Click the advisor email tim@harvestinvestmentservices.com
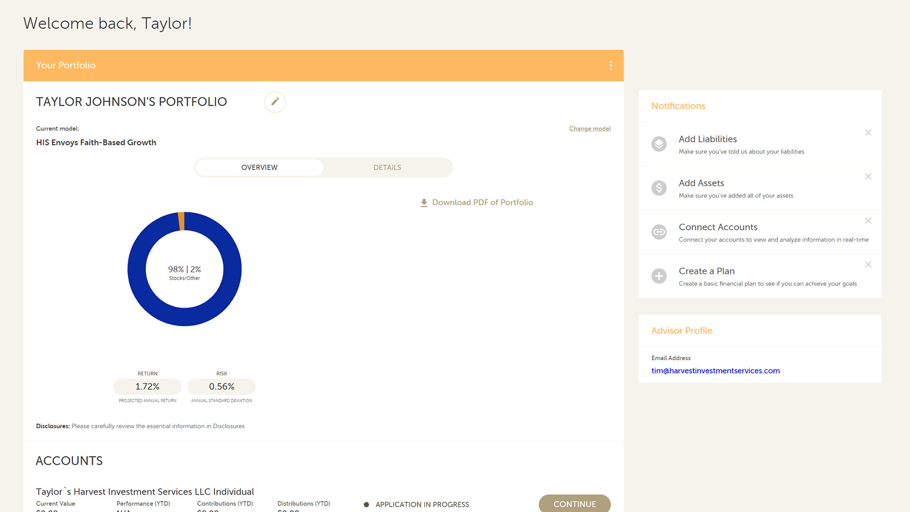910x512 pixels. [x=715, y=371]
